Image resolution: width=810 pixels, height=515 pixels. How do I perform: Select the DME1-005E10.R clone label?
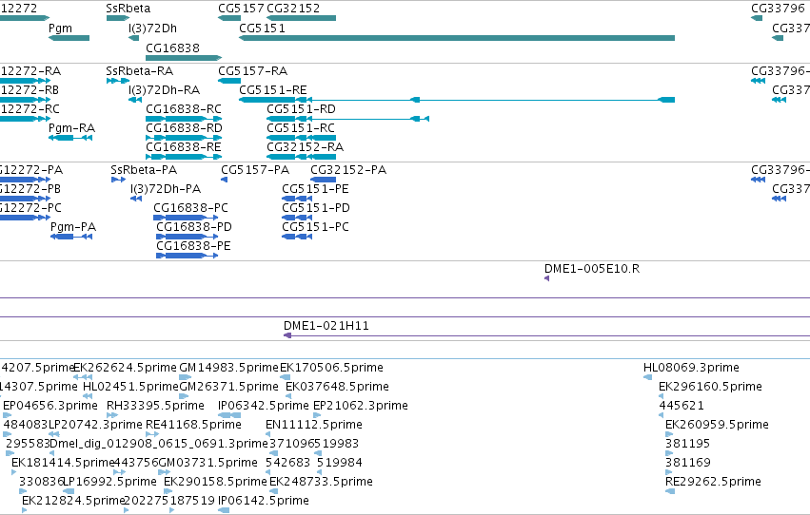592,269
